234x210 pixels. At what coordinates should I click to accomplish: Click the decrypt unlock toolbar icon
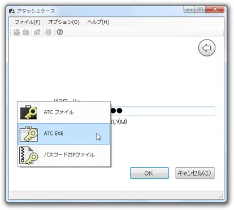[x=37, y=32]
